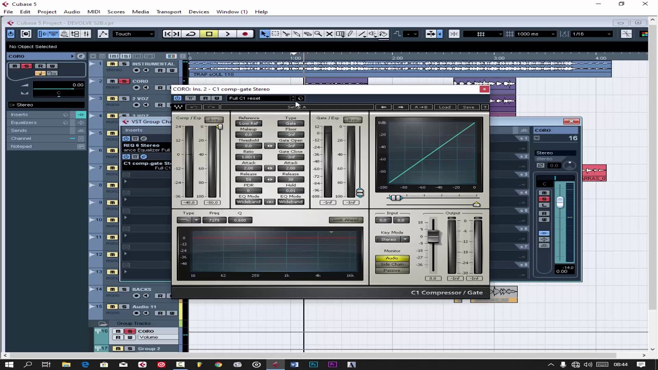Open Photoshop from the taskbar
The image size is (658, 370).
pos(313,364)
